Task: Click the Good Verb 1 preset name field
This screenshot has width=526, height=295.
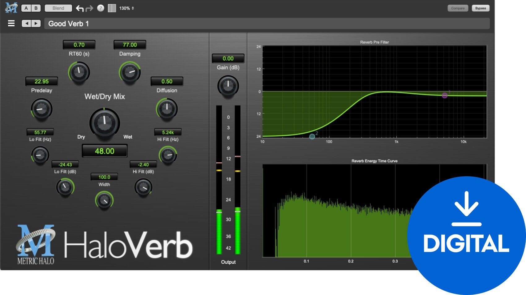Action: (x=267, y=24)
